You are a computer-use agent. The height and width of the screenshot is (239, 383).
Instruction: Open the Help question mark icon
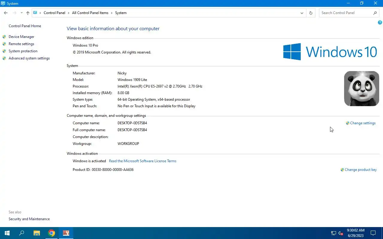[380, 22]
